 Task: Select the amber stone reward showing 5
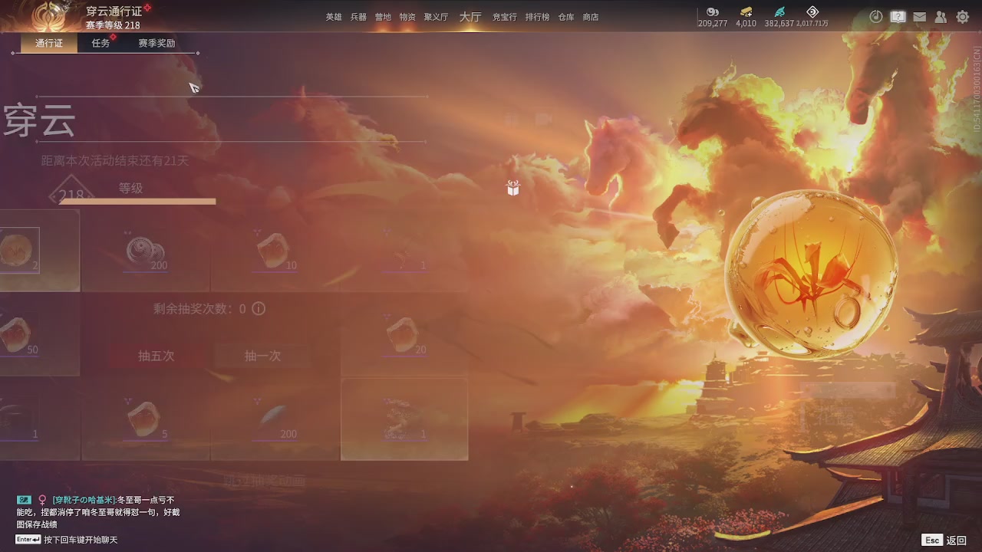pyautogui.click(x=146, y=419)
